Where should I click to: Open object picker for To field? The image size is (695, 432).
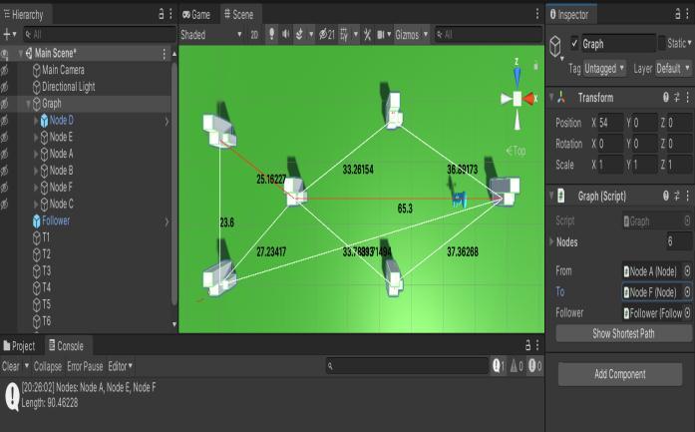(x=687, y=292)
